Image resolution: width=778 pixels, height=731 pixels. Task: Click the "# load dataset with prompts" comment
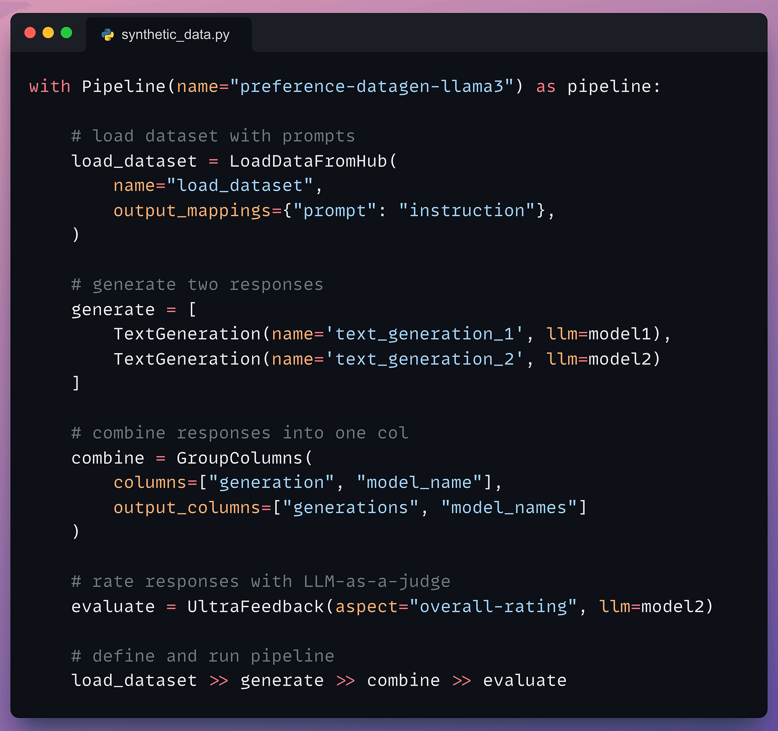213,136
